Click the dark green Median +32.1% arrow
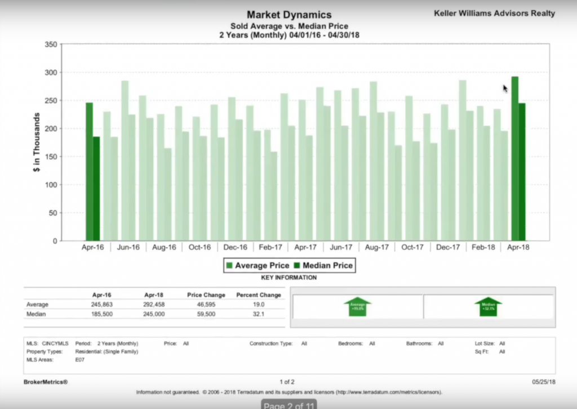 488,307
